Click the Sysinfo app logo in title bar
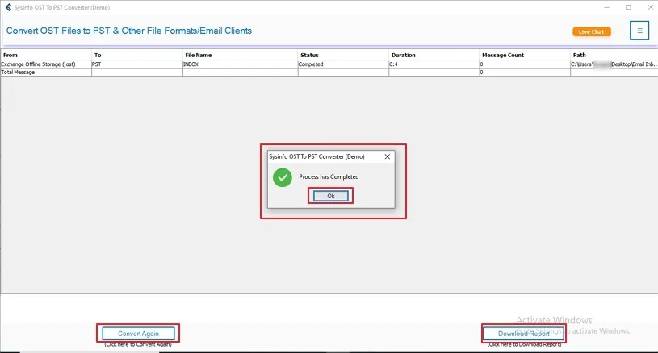 (8, 7)
